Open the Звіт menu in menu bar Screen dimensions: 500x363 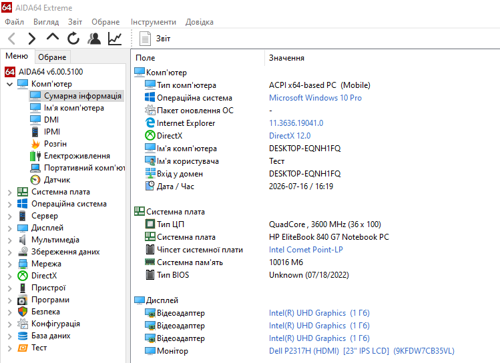[75, 22]
